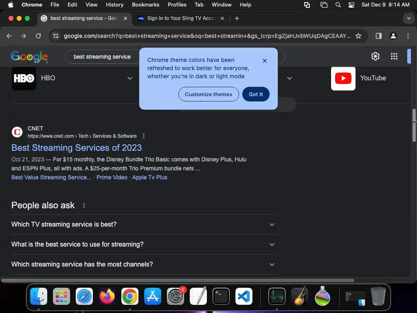Switch to the Sling TV sign-in tab
The image size is (417, 313).
[x=181, y=18]
